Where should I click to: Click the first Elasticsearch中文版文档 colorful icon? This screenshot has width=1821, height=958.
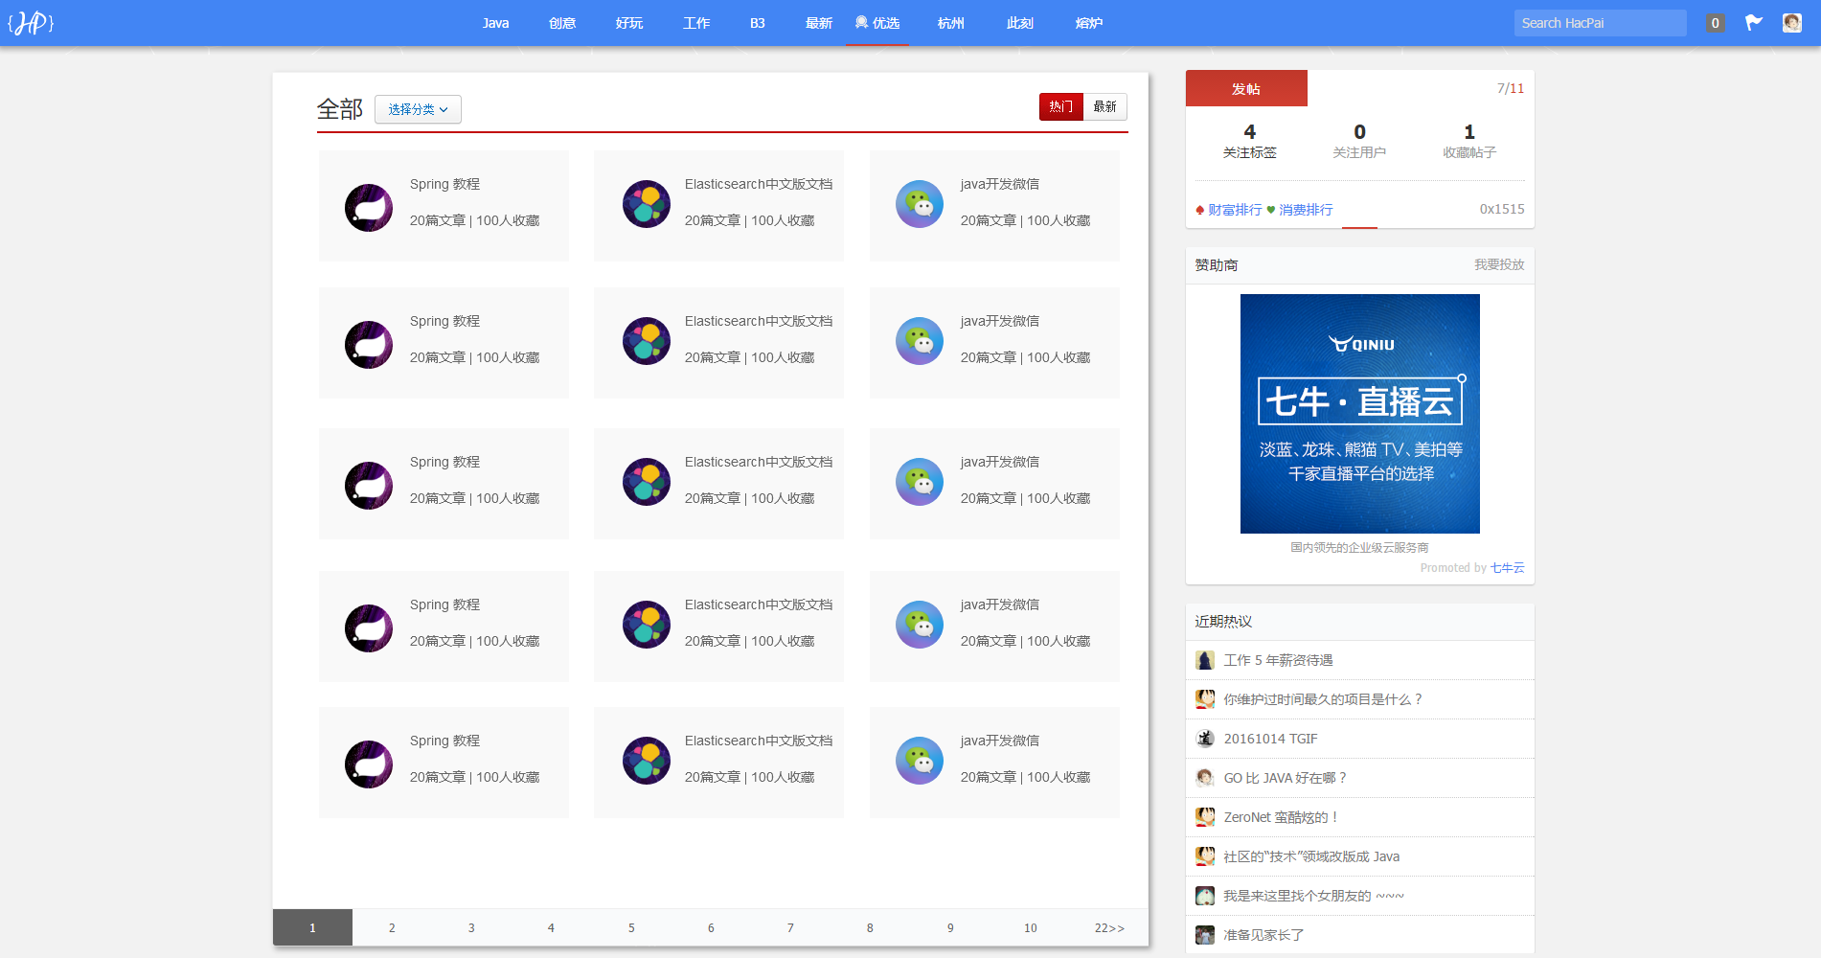click(x=647, y=204)
